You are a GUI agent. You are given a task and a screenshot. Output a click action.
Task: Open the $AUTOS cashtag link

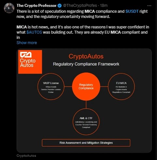34,32
